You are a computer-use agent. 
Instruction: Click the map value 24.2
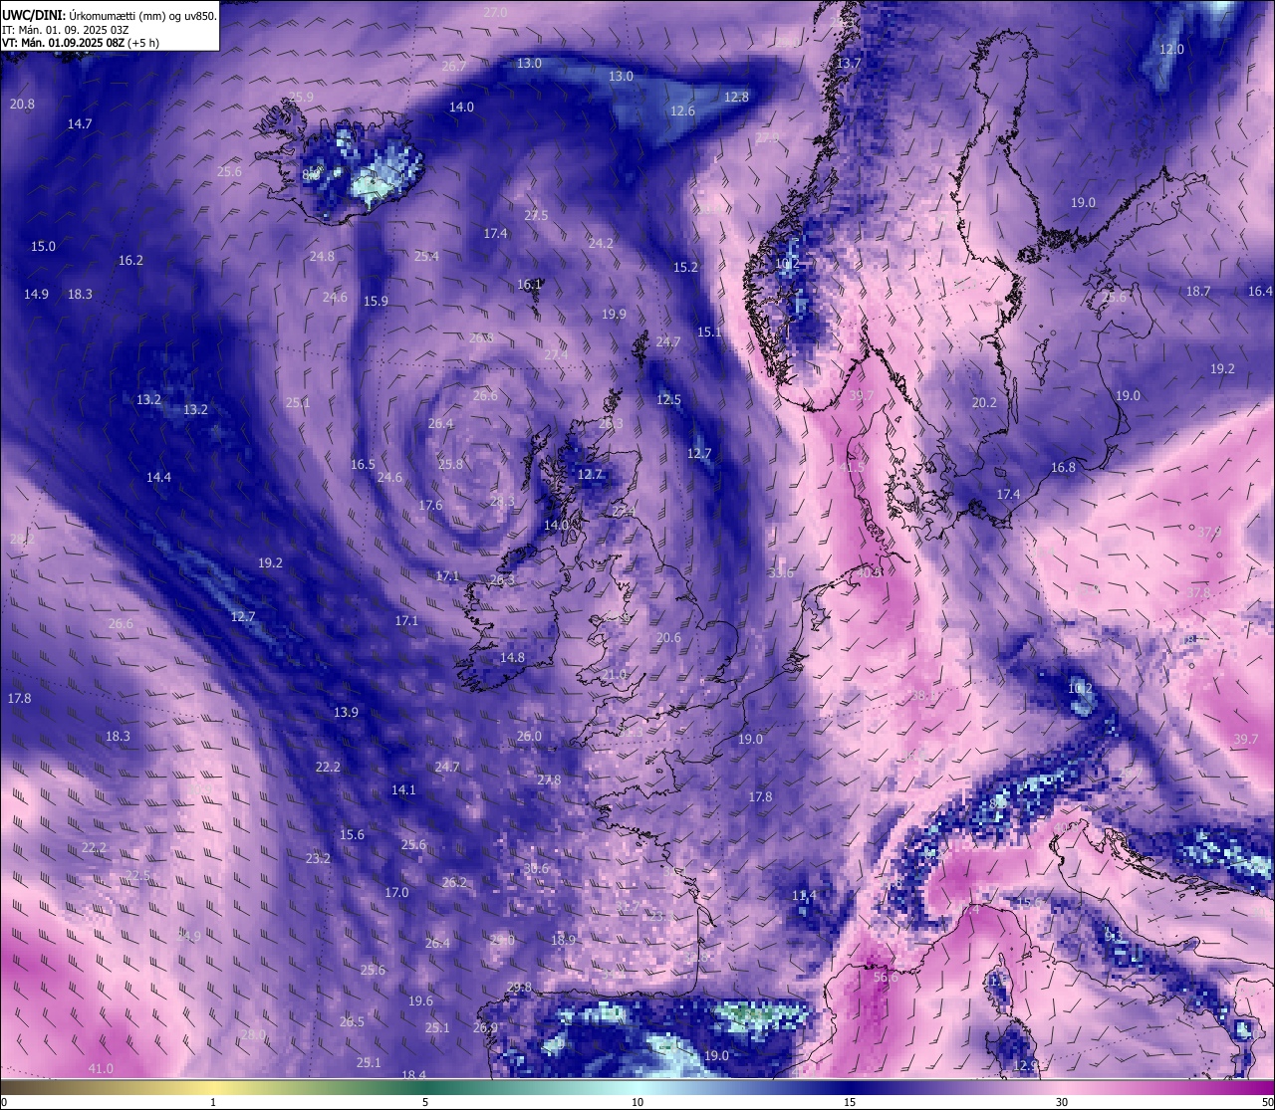(x=601, y=243)
